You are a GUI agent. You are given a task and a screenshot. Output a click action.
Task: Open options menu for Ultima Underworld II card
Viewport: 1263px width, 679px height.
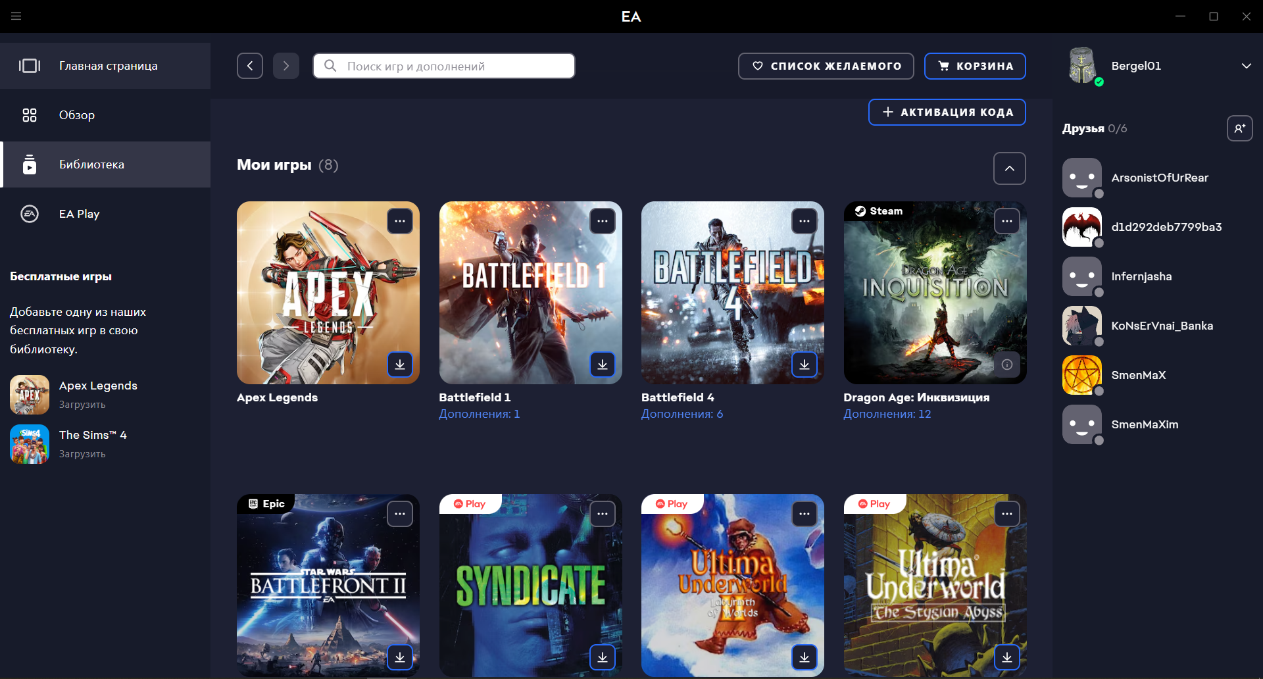[x=805, y=514]
